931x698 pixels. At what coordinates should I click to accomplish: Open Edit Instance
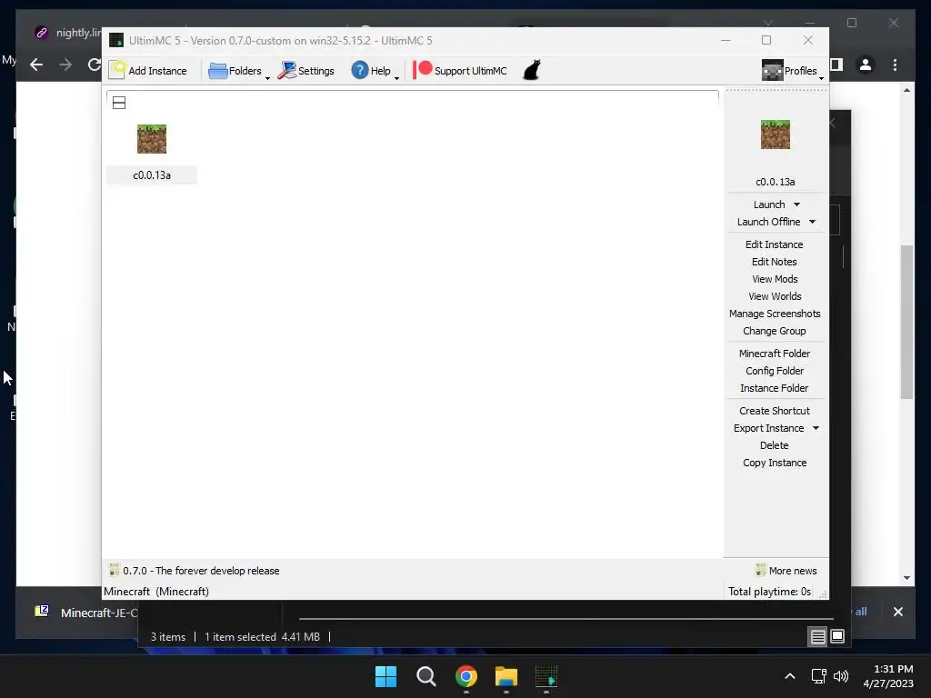775,244
